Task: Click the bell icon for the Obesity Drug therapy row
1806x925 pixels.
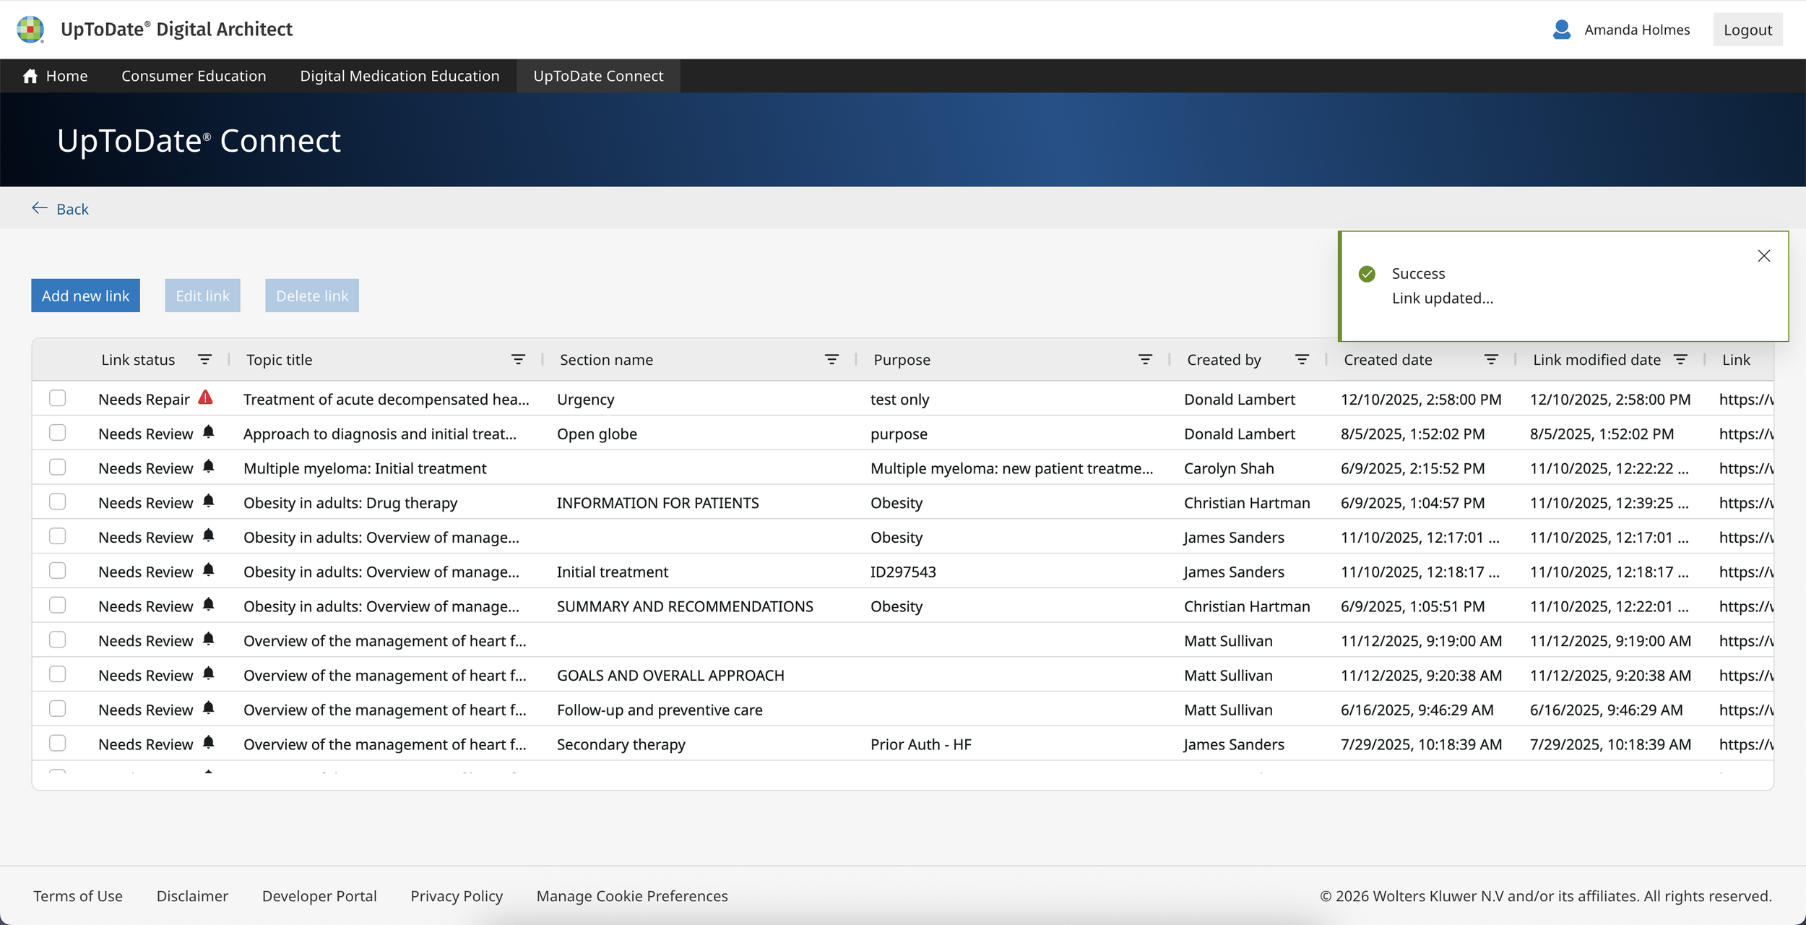Action: (x=209, y=502)
